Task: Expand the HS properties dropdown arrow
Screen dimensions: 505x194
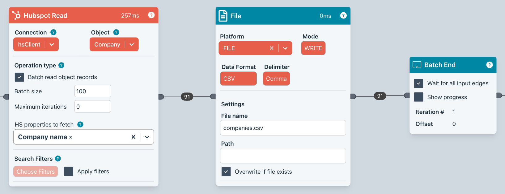Action: [147, 137]
